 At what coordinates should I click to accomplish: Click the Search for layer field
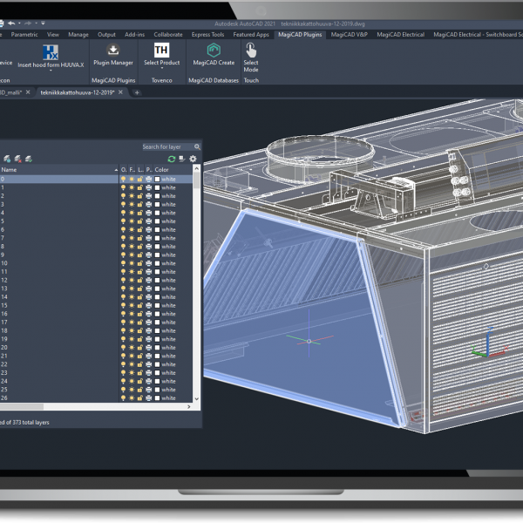[x=167, y=146]
